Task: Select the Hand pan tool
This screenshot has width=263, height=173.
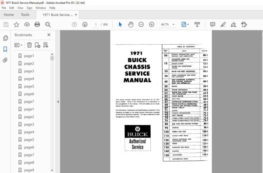Action: pyautogui.click(x=131, y=25)
